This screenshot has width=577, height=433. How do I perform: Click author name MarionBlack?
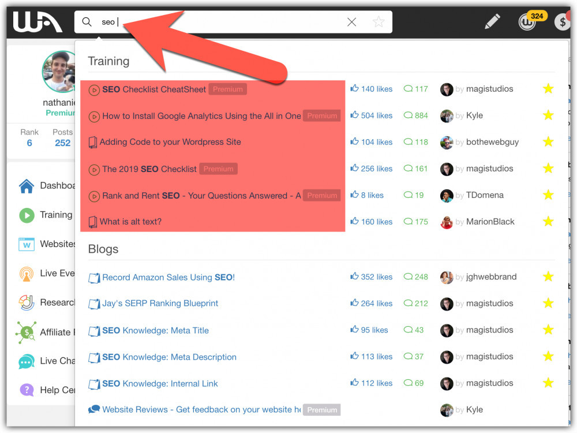pyautogui.click(x=490, y=222)
